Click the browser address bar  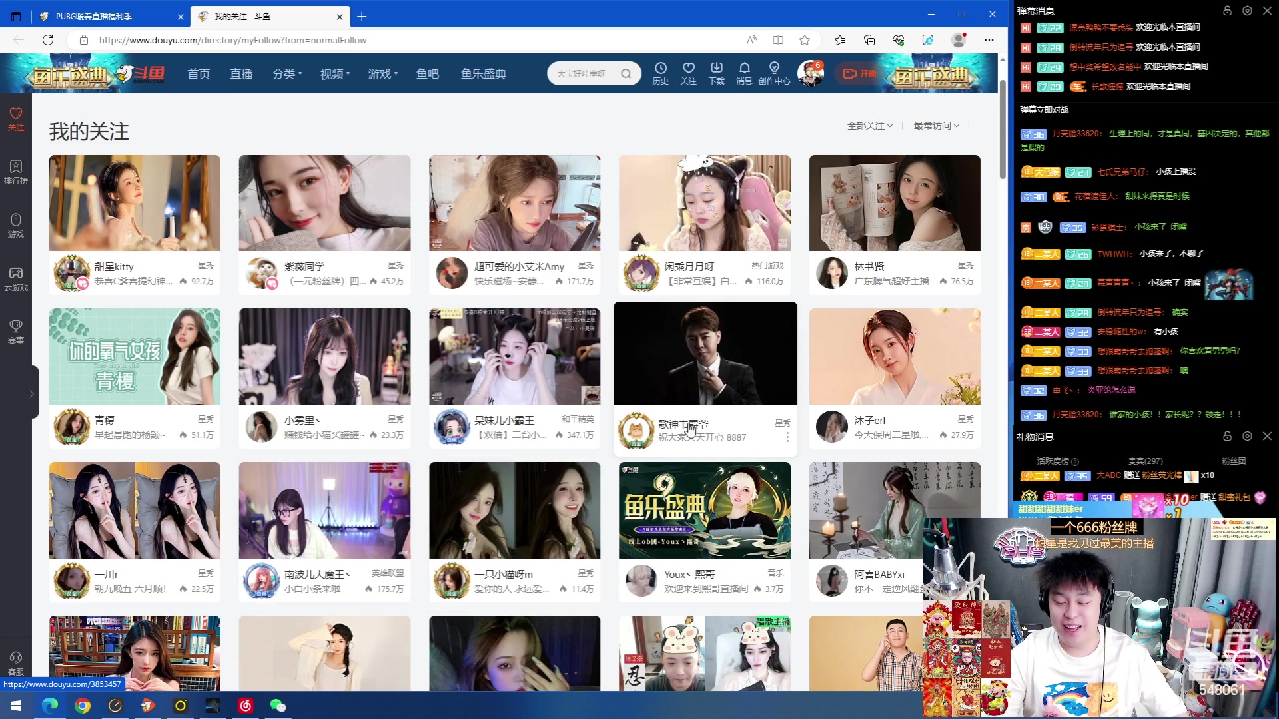click(x=413, y=40)
